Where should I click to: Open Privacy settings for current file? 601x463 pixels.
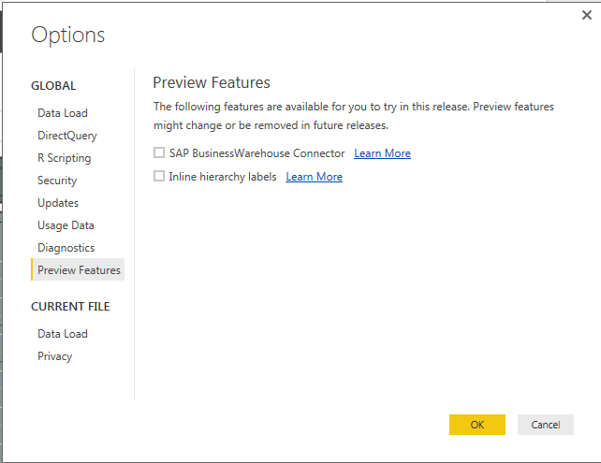click(x=54, y=356)
